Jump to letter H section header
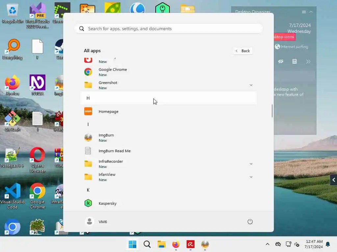Screen dimensions: 337x252 point(168,98)
